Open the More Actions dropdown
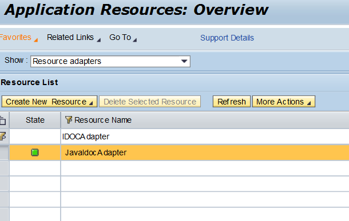 pyautogui.click(x=284, y=102)
